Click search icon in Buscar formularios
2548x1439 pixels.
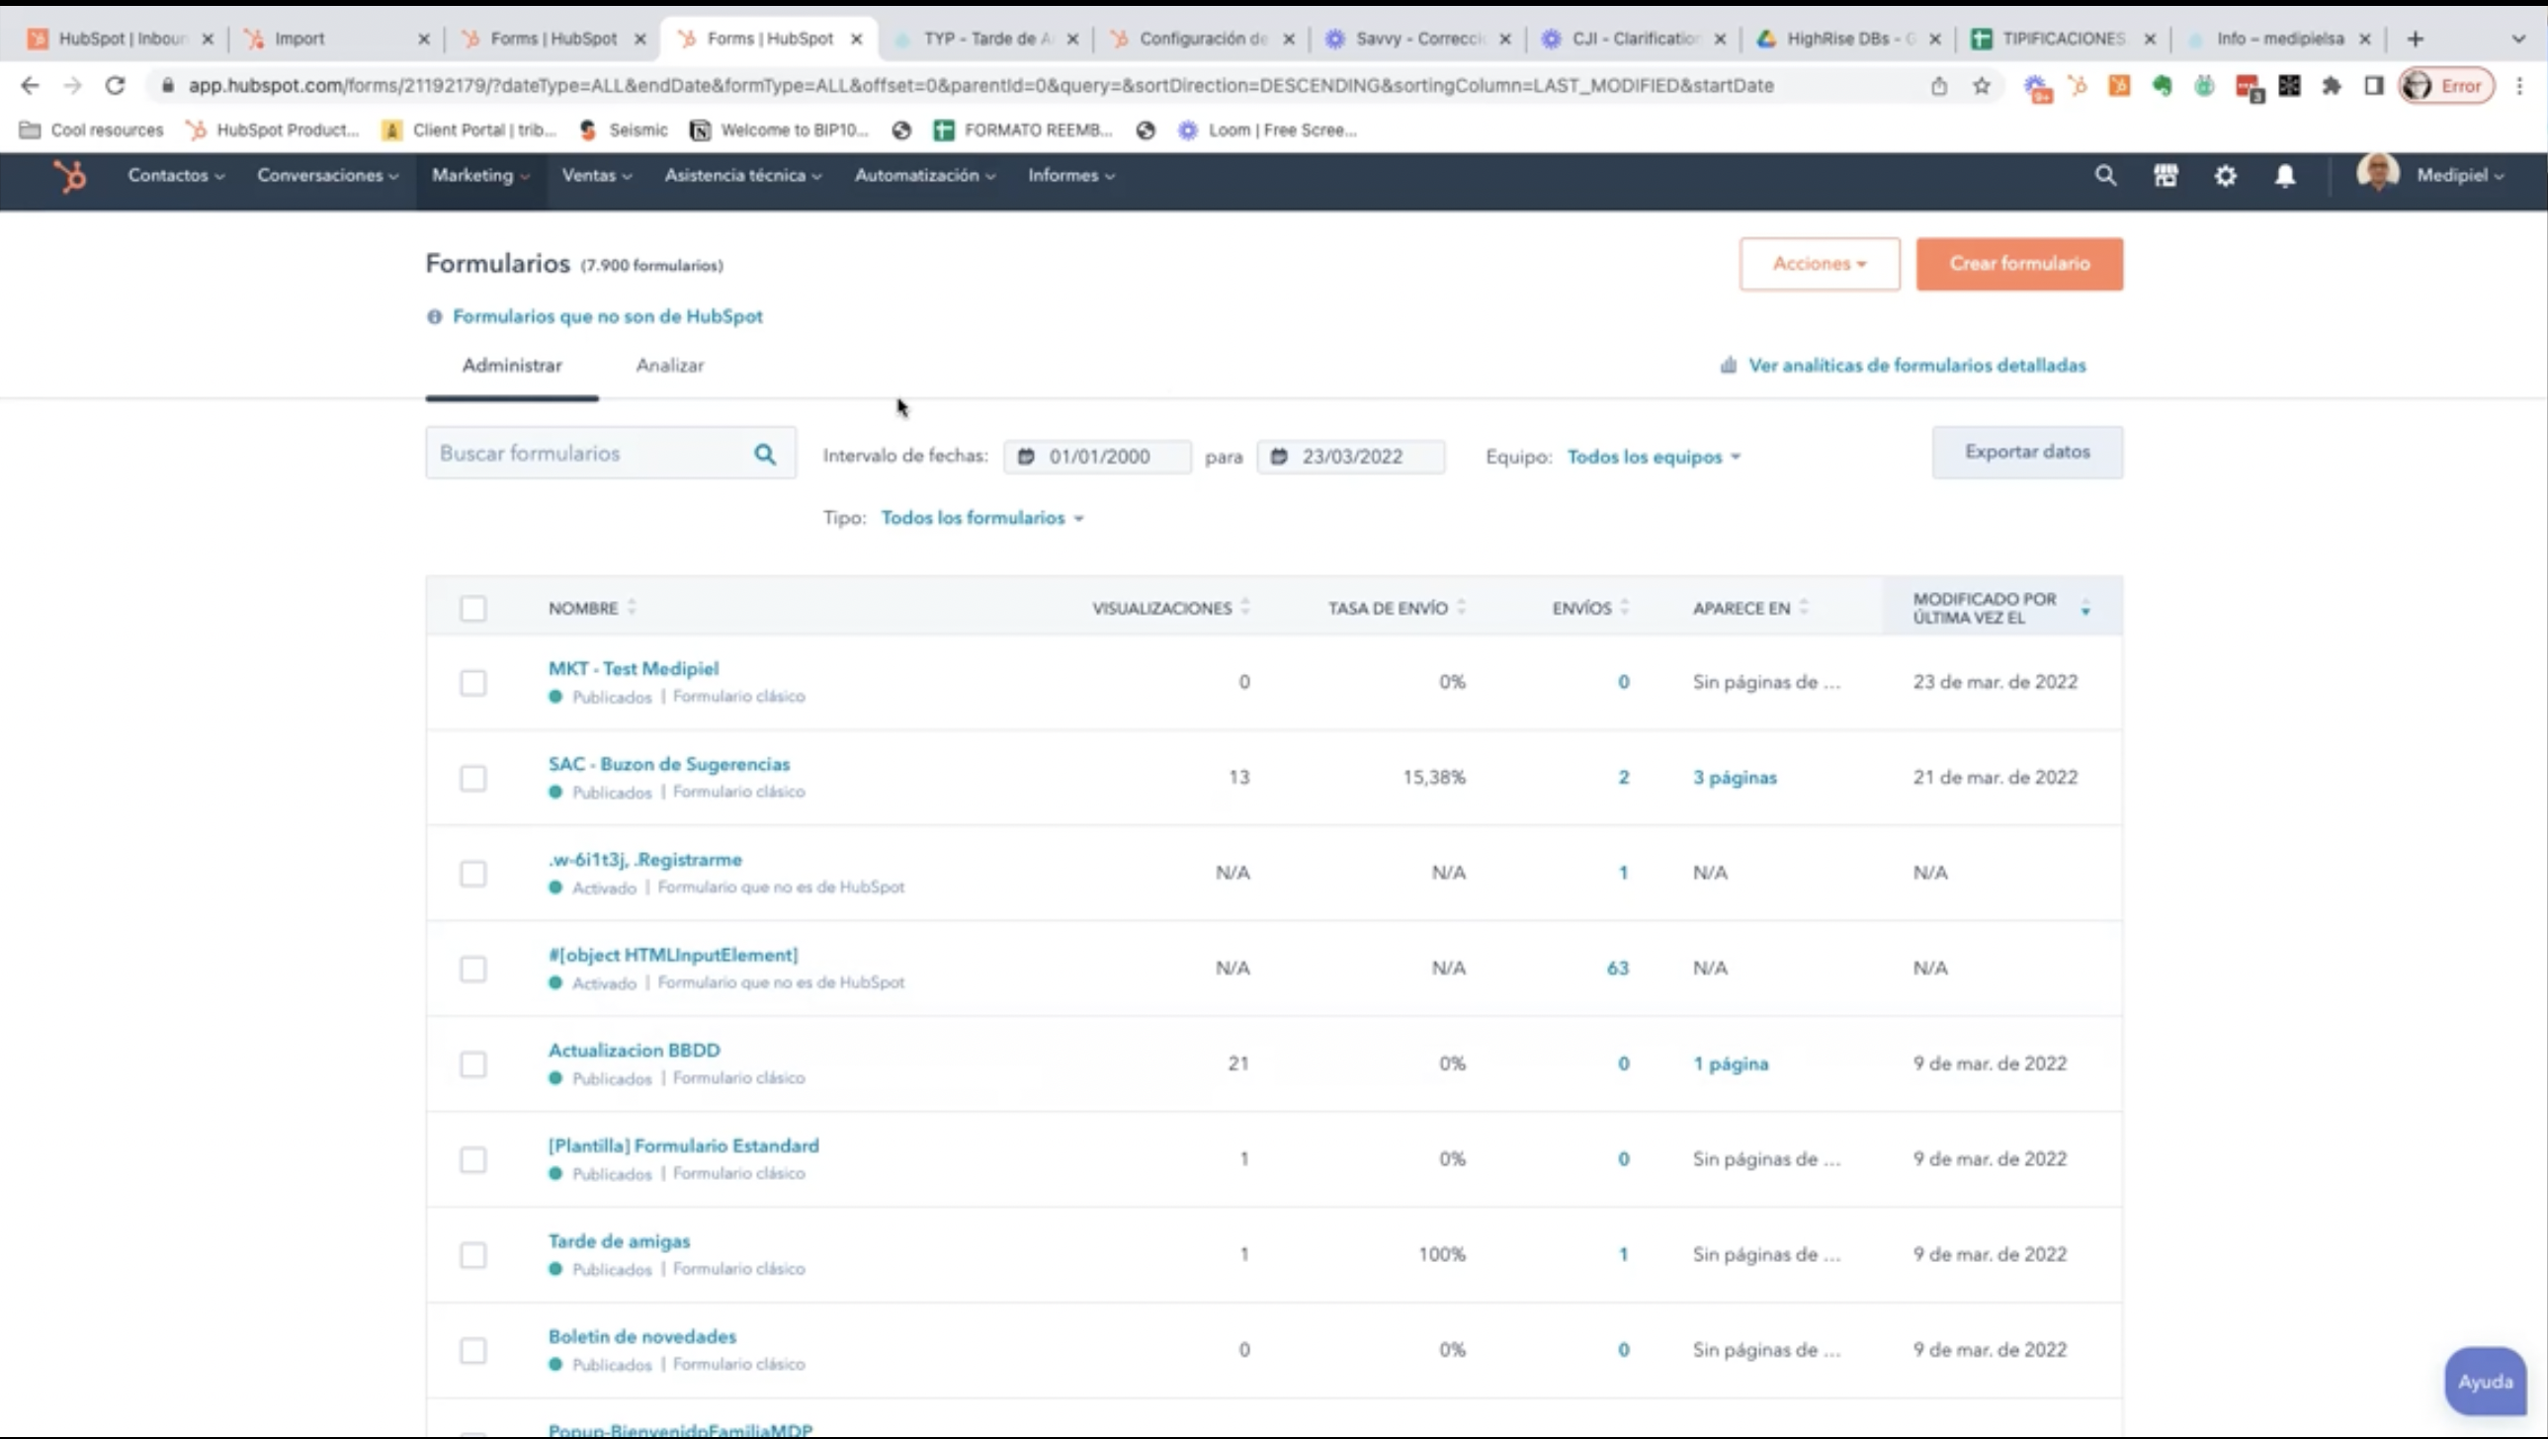coord(765,454)
